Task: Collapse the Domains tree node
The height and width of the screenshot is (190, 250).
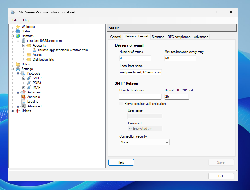Action: click(x=12, y=36)
